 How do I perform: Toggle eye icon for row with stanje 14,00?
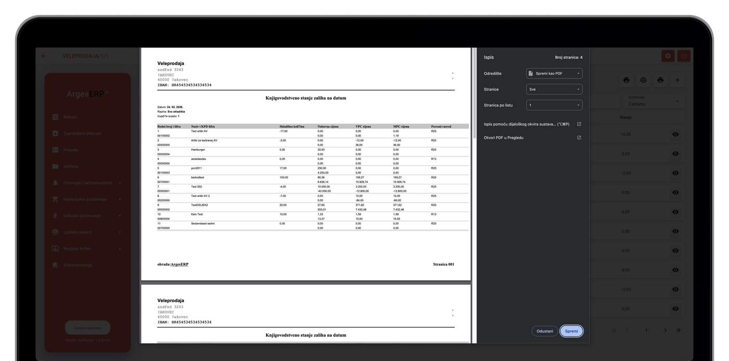point(675,134)
